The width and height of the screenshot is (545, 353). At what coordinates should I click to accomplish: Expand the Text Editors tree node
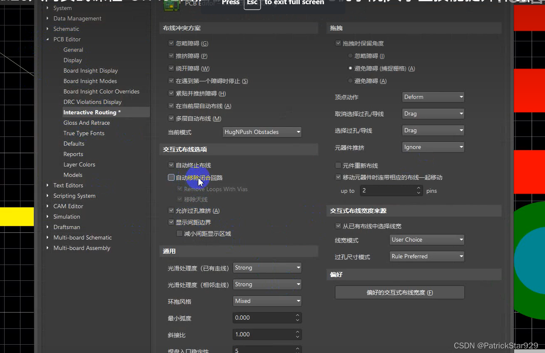coord(47,185)
